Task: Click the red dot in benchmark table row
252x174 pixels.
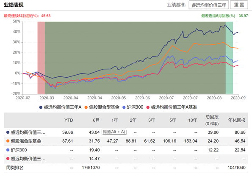Action: [8, 159]
